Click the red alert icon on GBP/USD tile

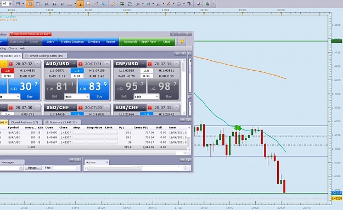(150, 64)
